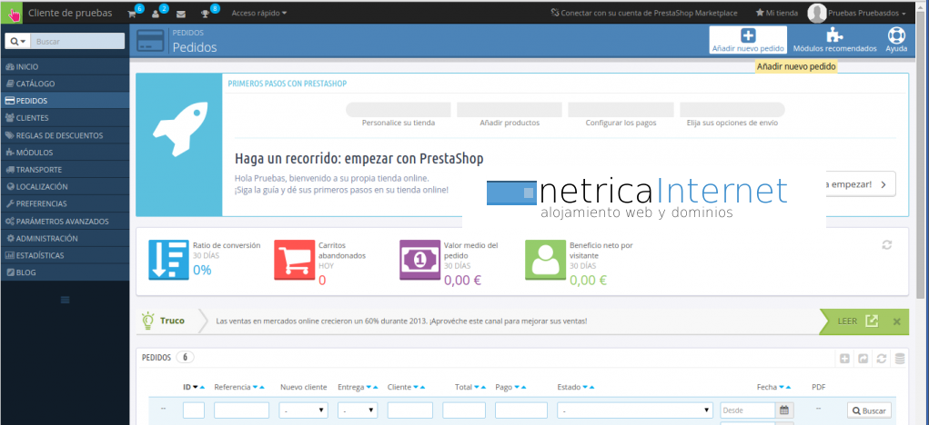Open the search type dropdown beside Buscar
Viewport: 929px width, 425px height.
[18, 42]
